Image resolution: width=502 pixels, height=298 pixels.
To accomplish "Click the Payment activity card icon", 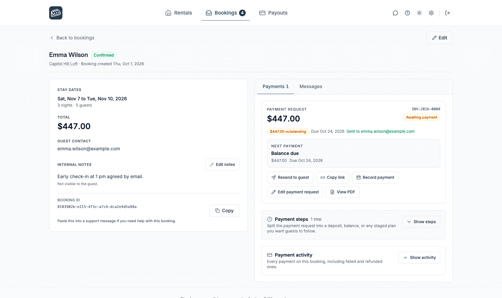I will coord(270,255).
